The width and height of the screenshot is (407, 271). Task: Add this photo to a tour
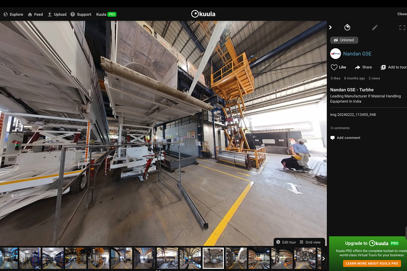[394, 67]
